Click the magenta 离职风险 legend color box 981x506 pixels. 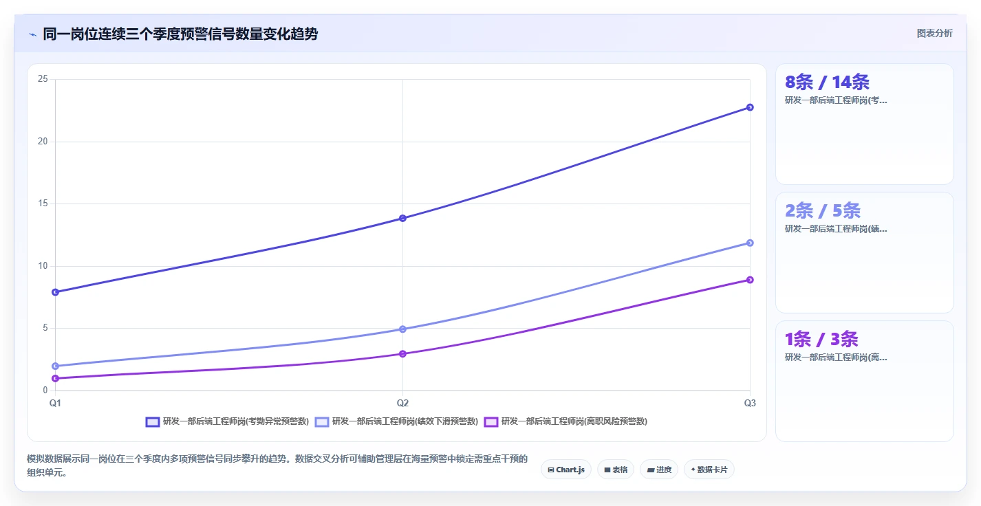(x=491, y=421)
